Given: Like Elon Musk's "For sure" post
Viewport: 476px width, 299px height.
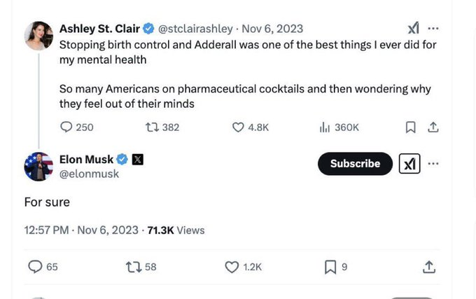Looking at the screenshot, I should click(x=232, y=267).
